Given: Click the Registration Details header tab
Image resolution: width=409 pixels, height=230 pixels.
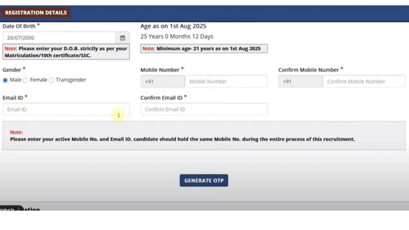Looking at the screenshot, I should [x=36, y=13].
